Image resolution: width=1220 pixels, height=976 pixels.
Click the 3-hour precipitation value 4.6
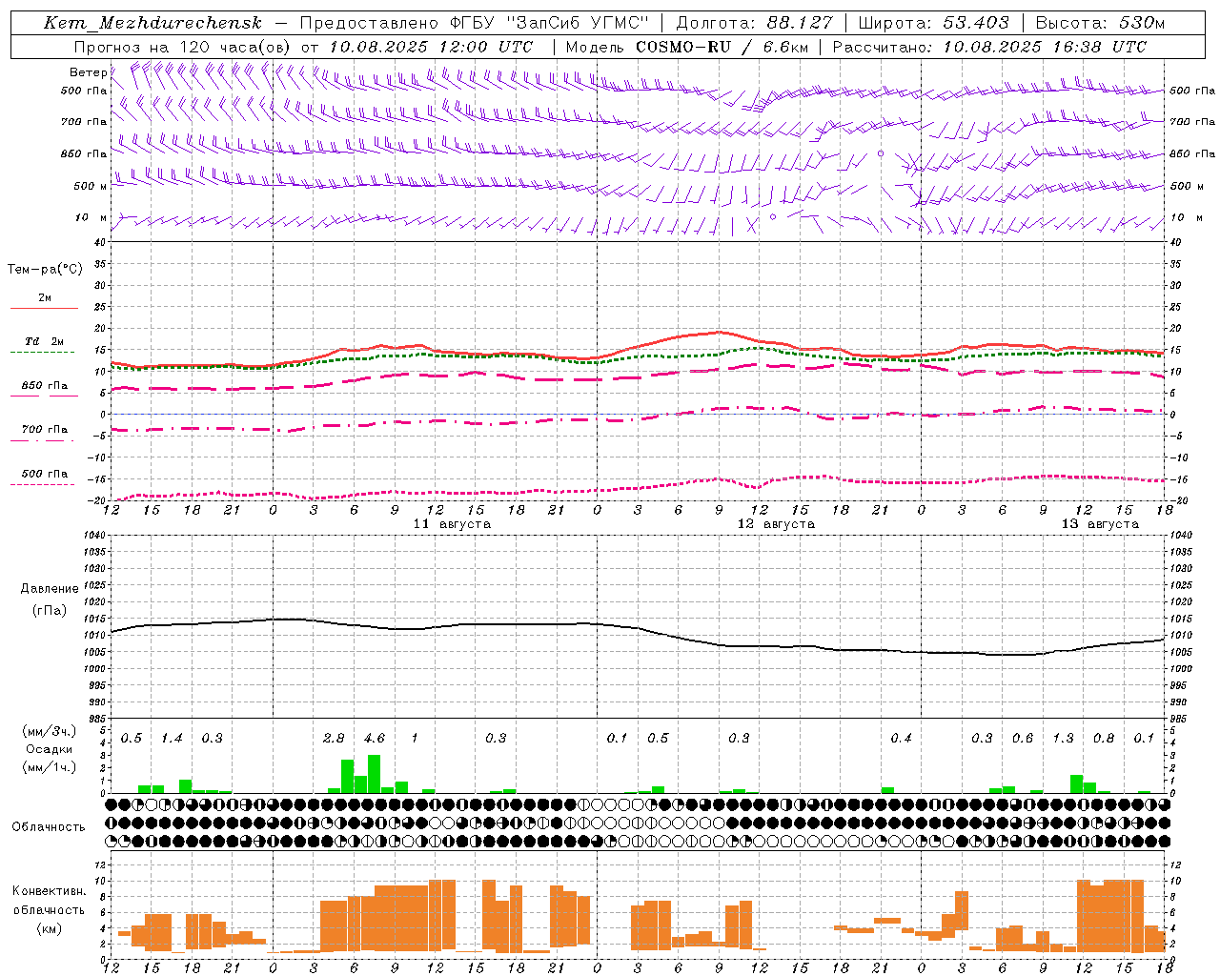pos(375,739)
